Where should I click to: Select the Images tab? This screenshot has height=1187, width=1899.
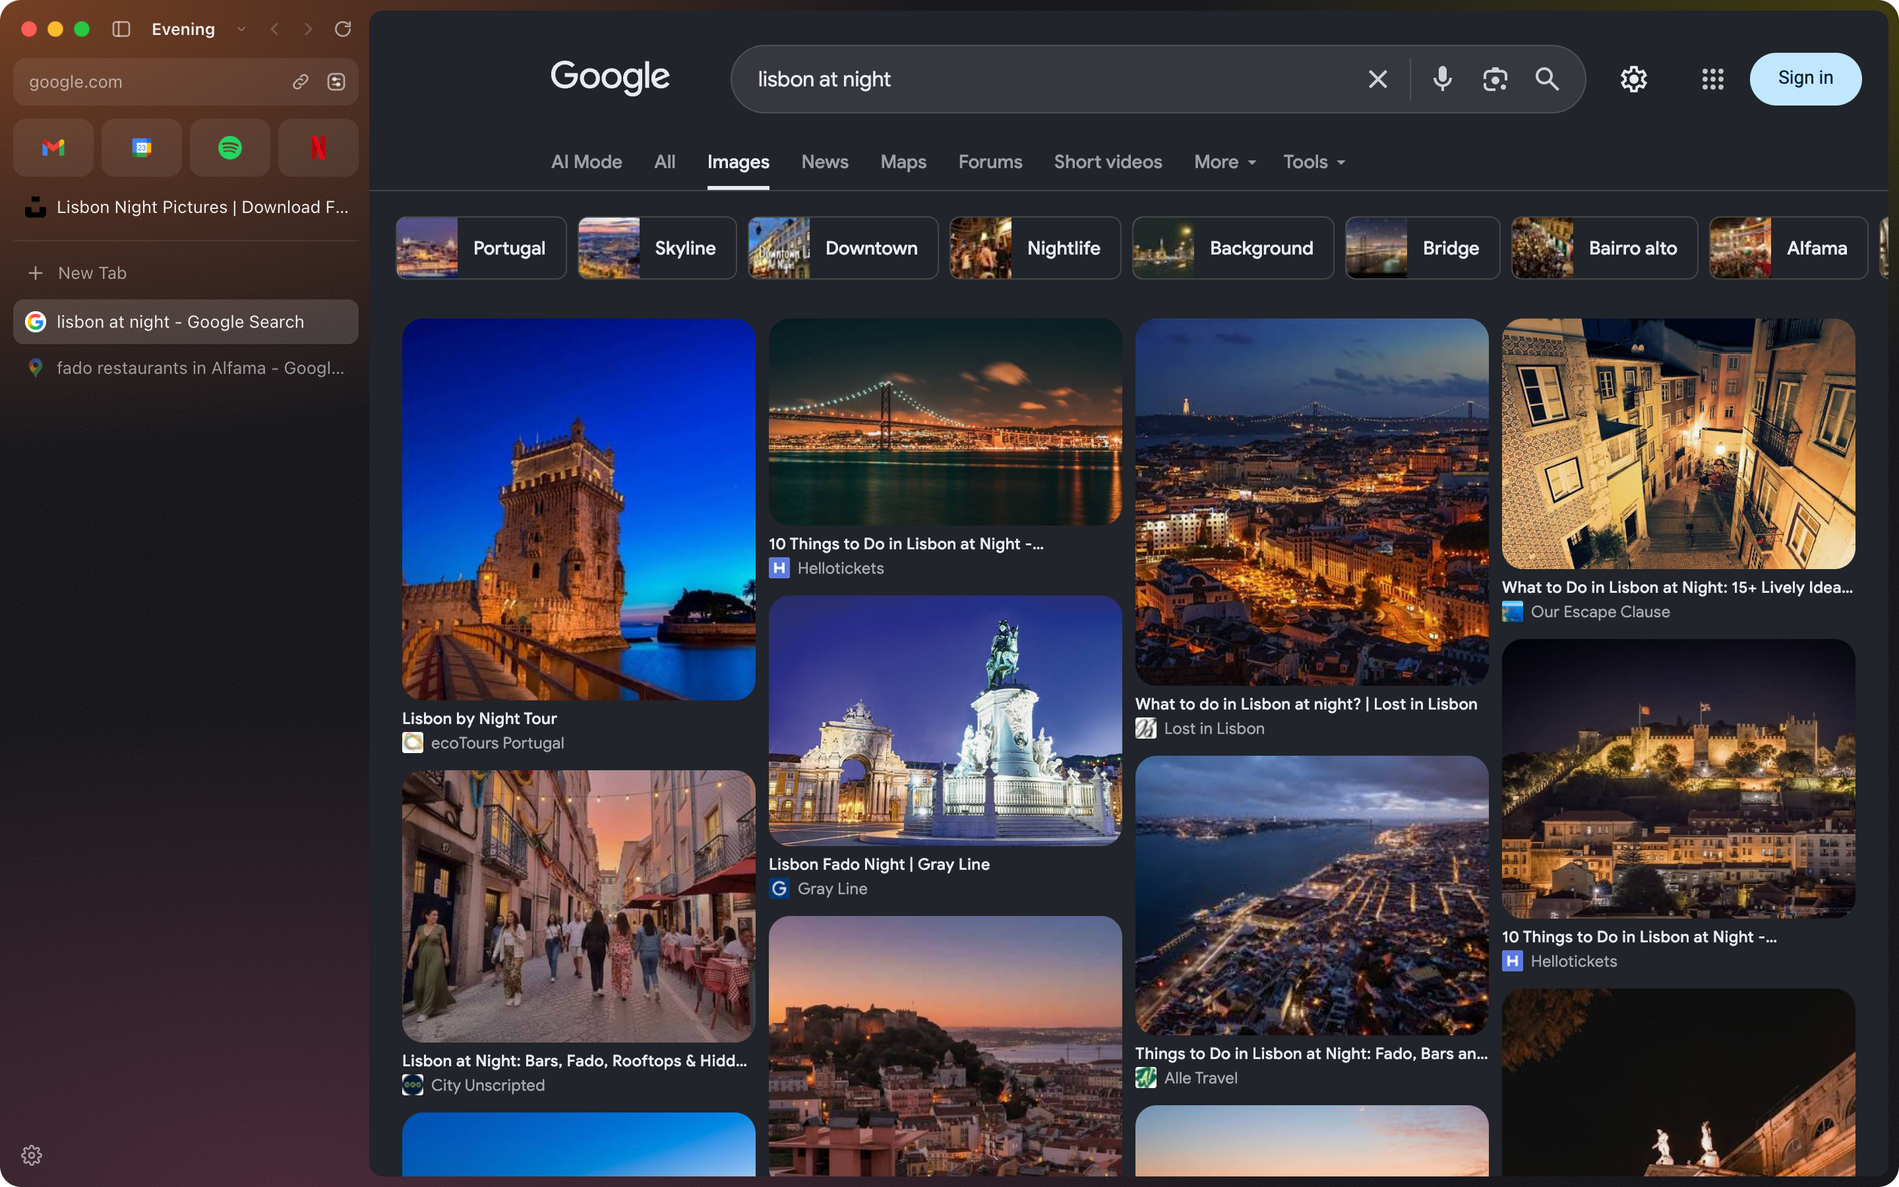tap(738, 162)
